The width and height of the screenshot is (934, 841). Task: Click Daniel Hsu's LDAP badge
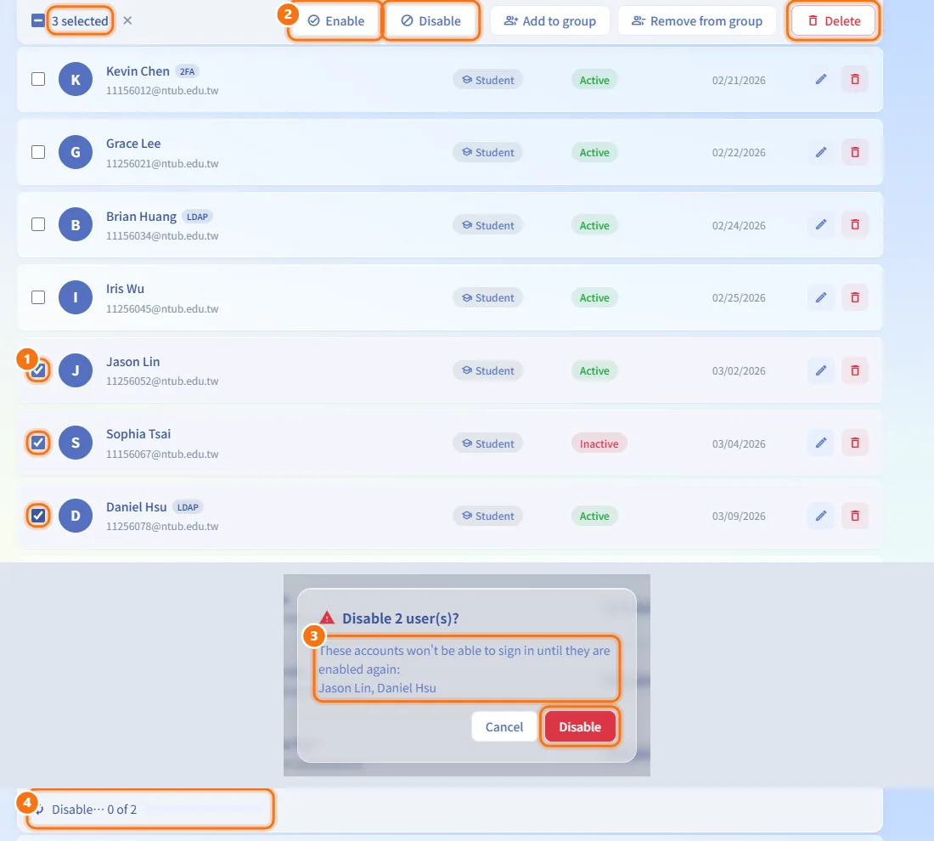(x=188, y=507)
